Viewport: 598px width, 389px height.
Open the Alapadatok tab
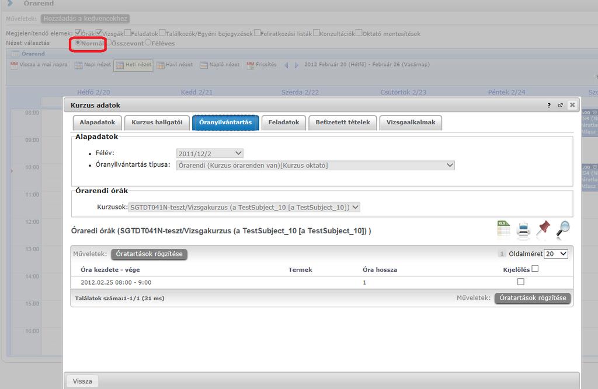[98, 122]
